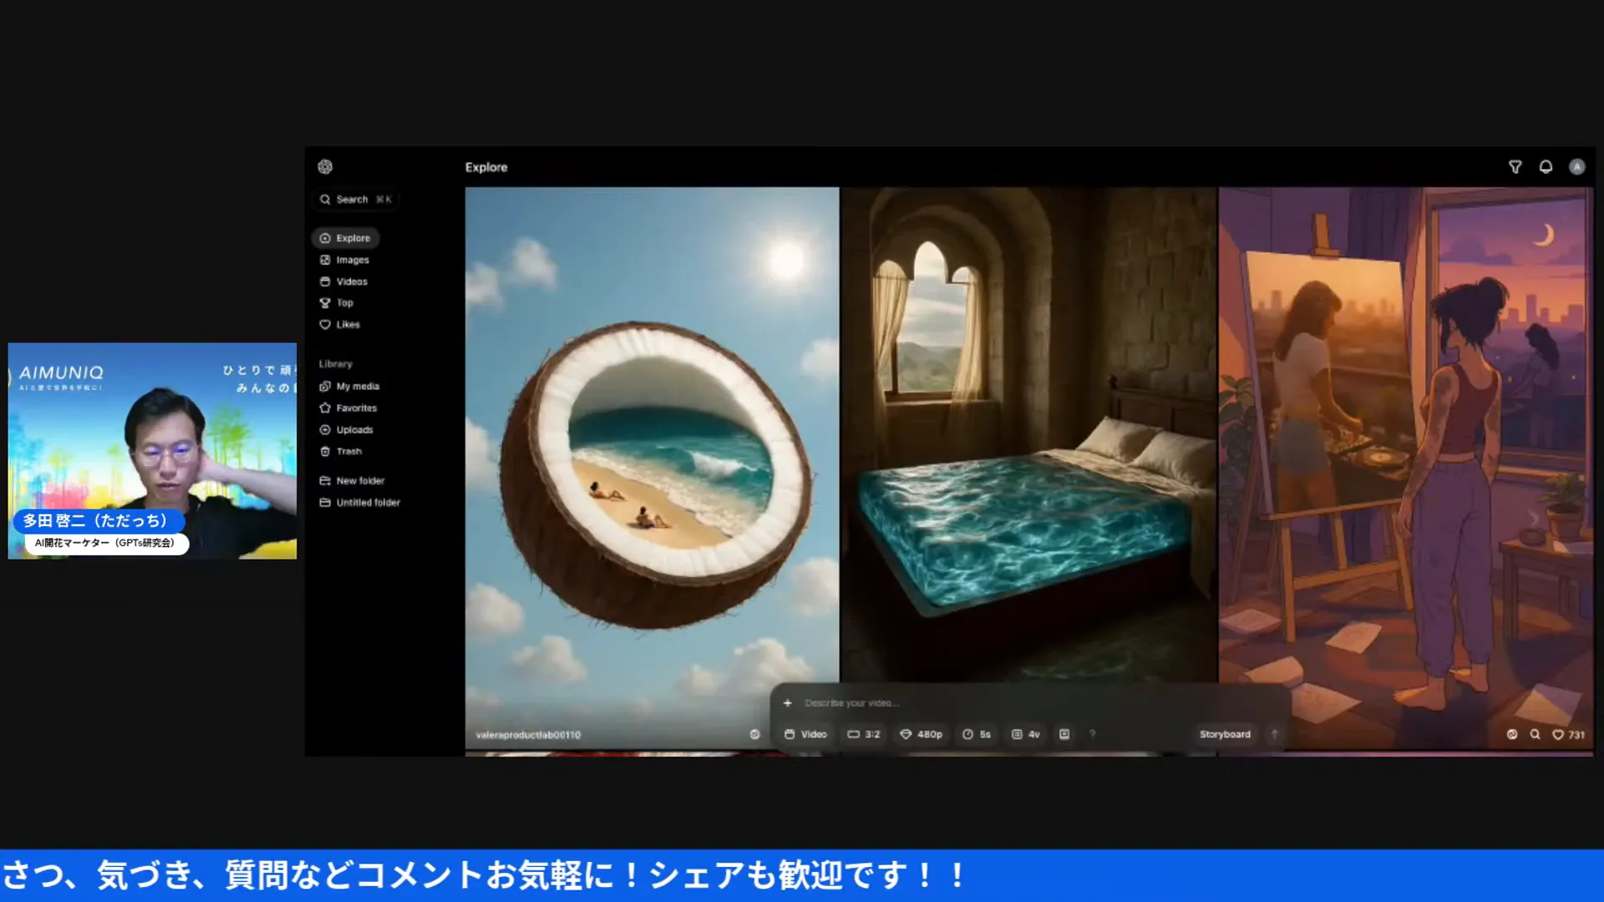Create a New folder

352,480
